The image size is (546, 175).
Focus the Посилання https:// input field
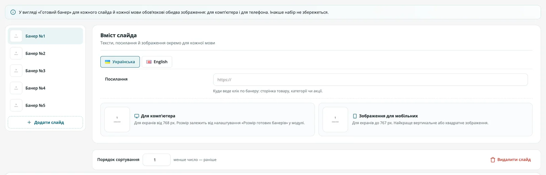tap(370, 80)
